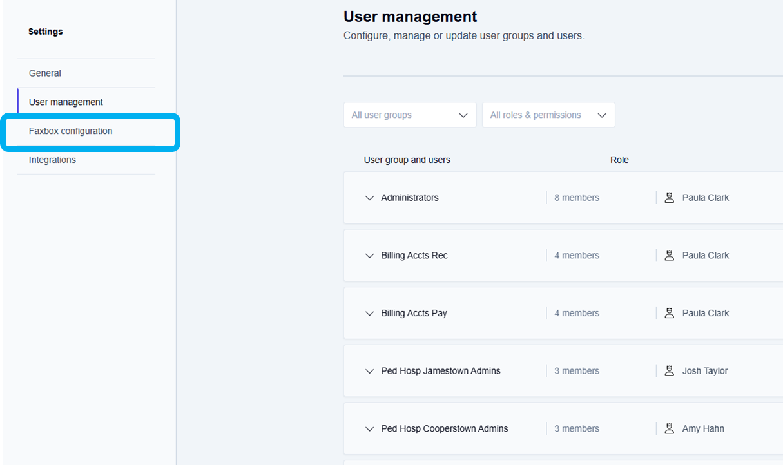783x465 pixels.
Task: Click the 8 members count for Administrators
Action: (x=577, y=198)
